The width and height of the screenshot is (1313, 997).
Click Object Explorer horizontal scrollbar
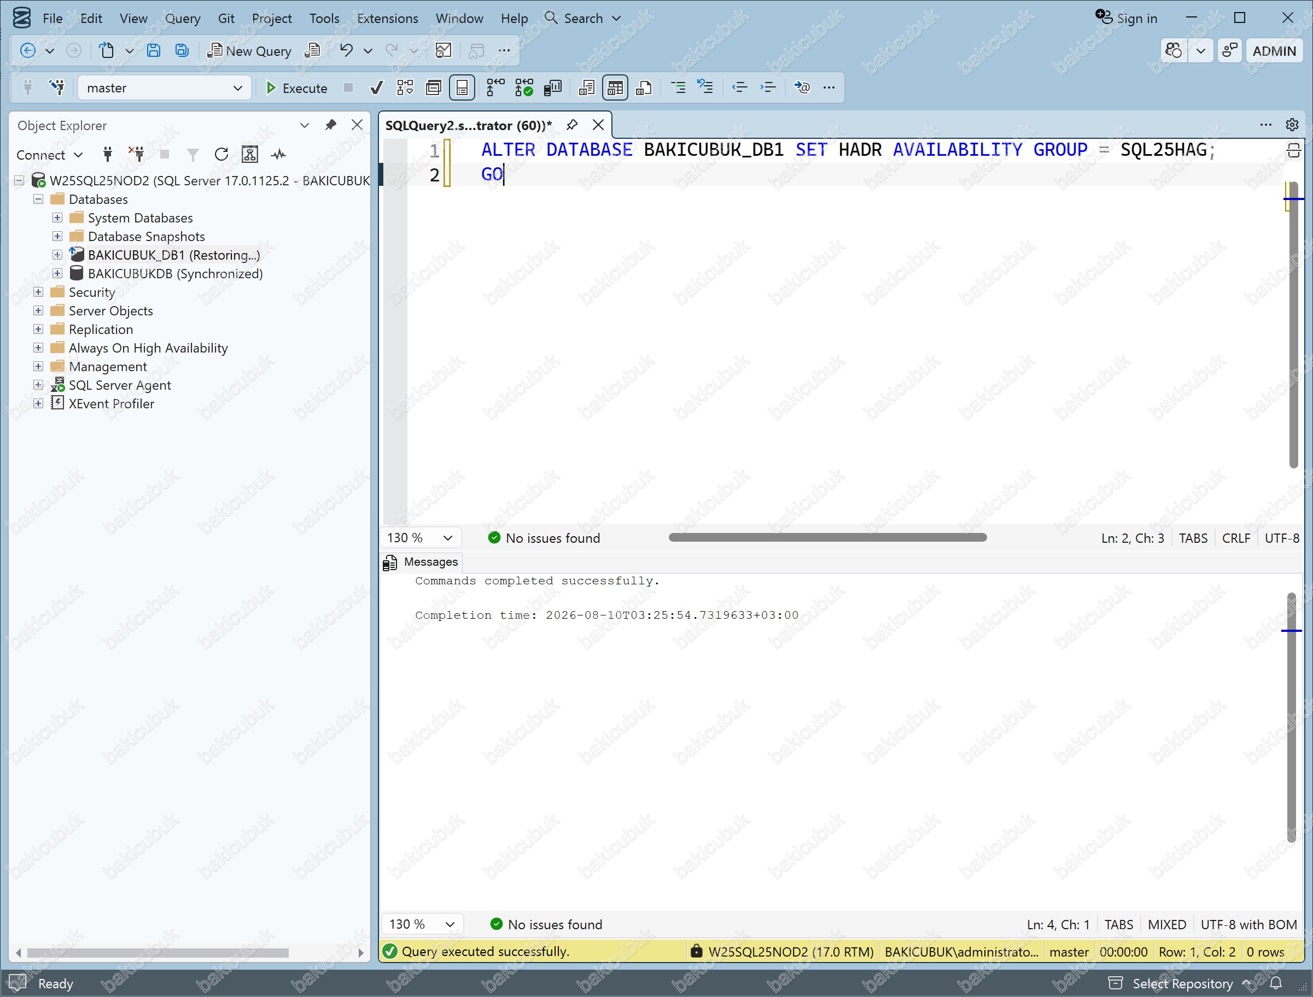158,953
